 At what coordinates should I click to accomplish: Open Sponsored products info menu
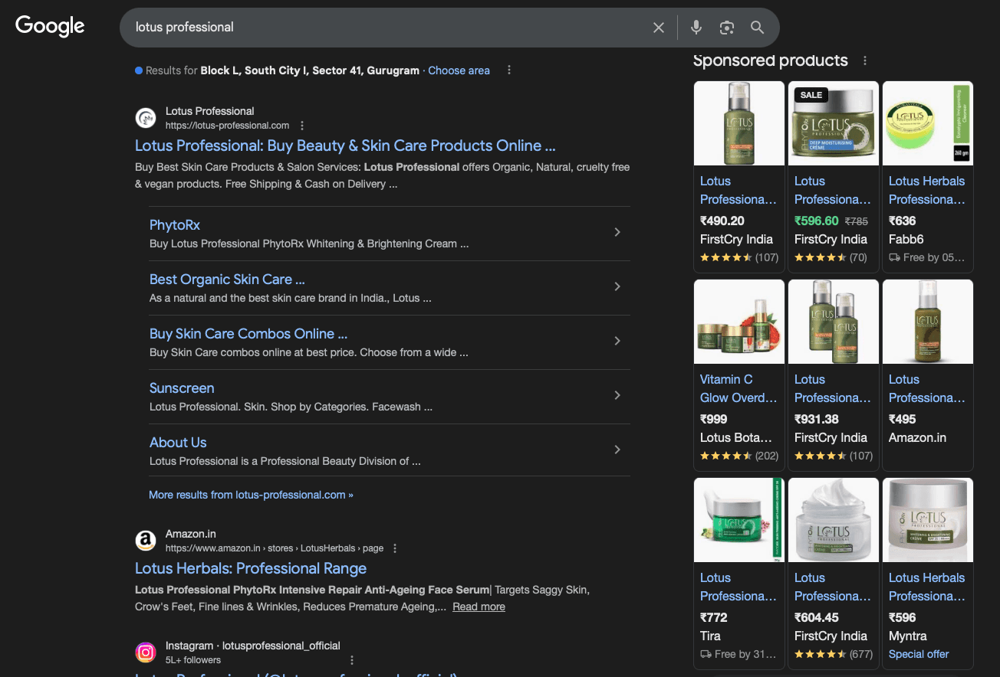coord(865,61)
